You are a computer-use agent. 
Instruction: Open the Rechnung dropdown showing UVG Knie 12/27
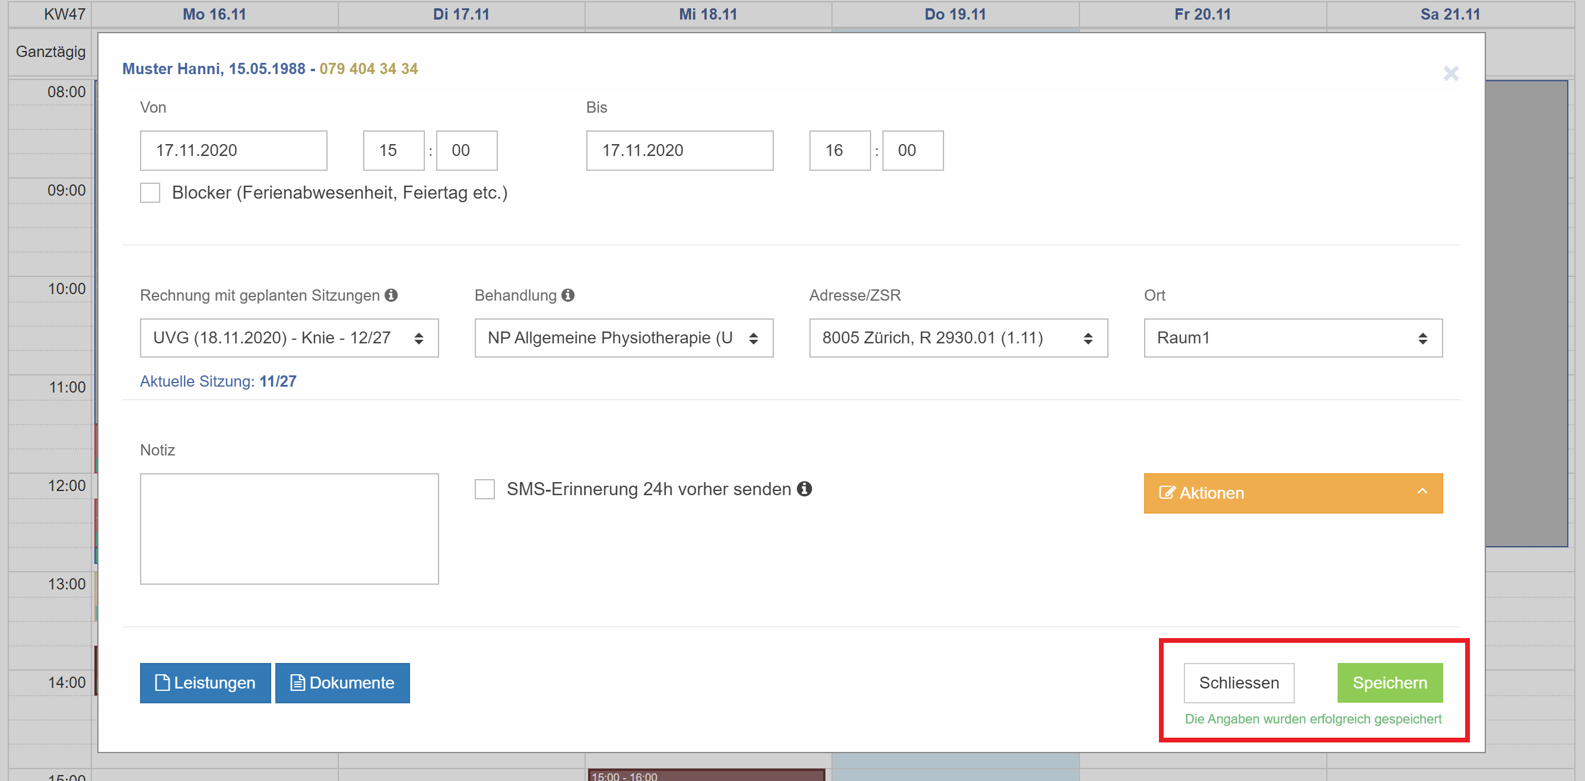pyautogui.click(x=289, y=337)
